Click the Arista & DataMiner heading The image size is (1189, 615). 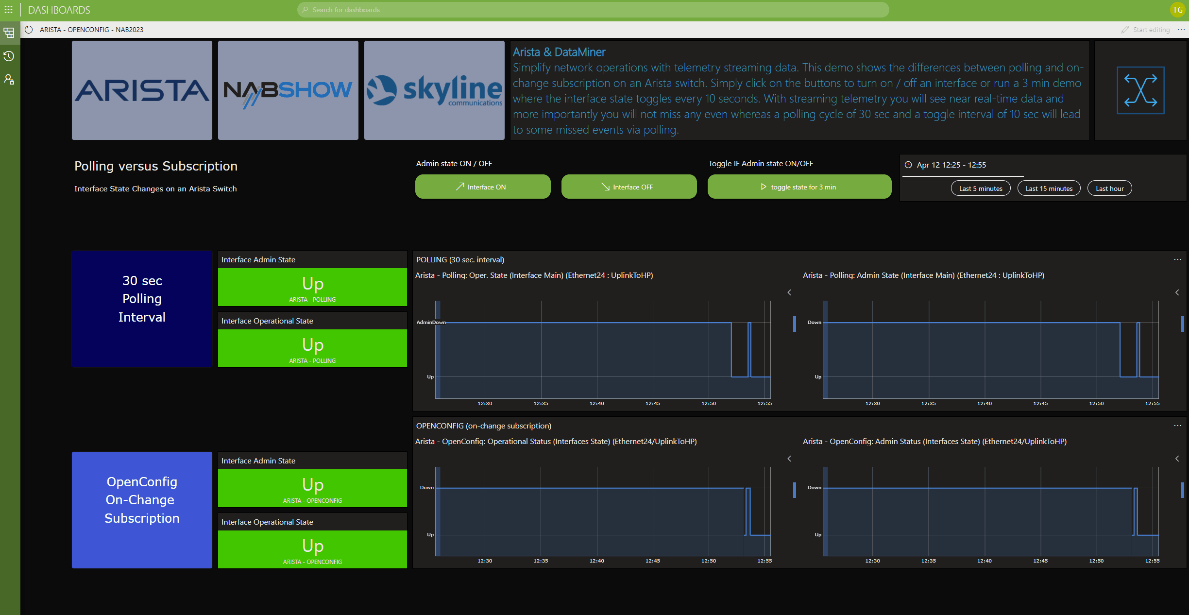point(559,52)
